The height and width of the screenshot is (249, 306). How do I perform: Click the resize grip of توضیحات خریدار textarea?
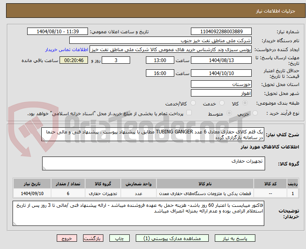(x=15, y=224)
